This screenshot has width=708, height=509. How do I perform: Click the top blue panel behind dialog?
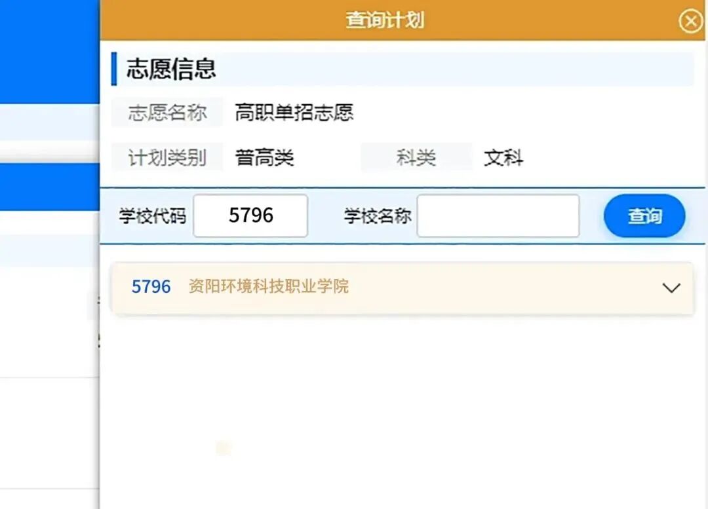[x=50, y=52]
